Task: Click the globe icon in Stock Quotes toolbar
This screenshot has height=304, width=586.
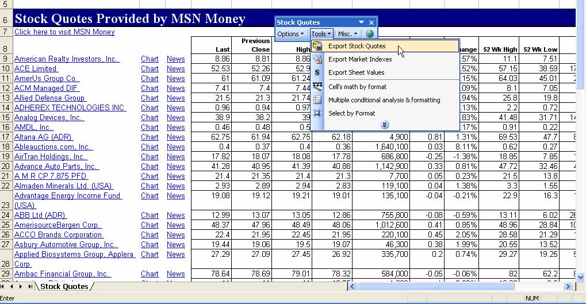Action: (x=370, y=34)
